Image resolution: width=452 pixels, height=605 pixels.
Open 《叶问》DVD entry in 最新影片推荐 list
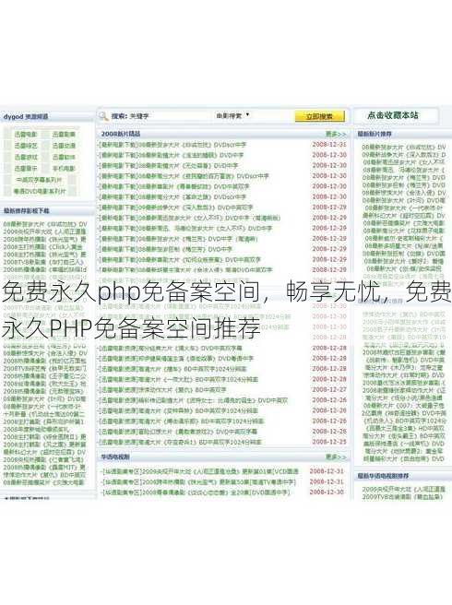(x=404, y=200)
